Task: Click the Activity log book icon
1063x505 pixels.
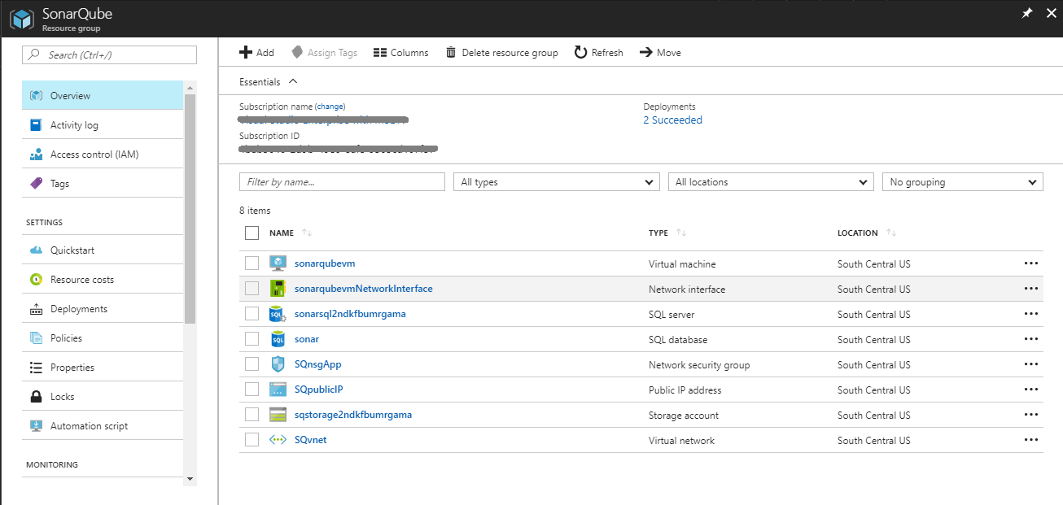Action: point(36,125)
